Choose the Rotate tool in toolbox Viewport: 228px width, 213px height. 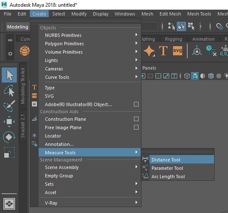pyautogui.click(x=9, y=137)
